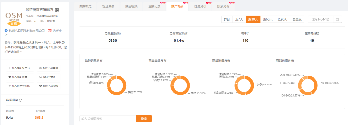Select the 自定义 custom range option
This screenshot has width=348, height=125.
click(297, 20)
